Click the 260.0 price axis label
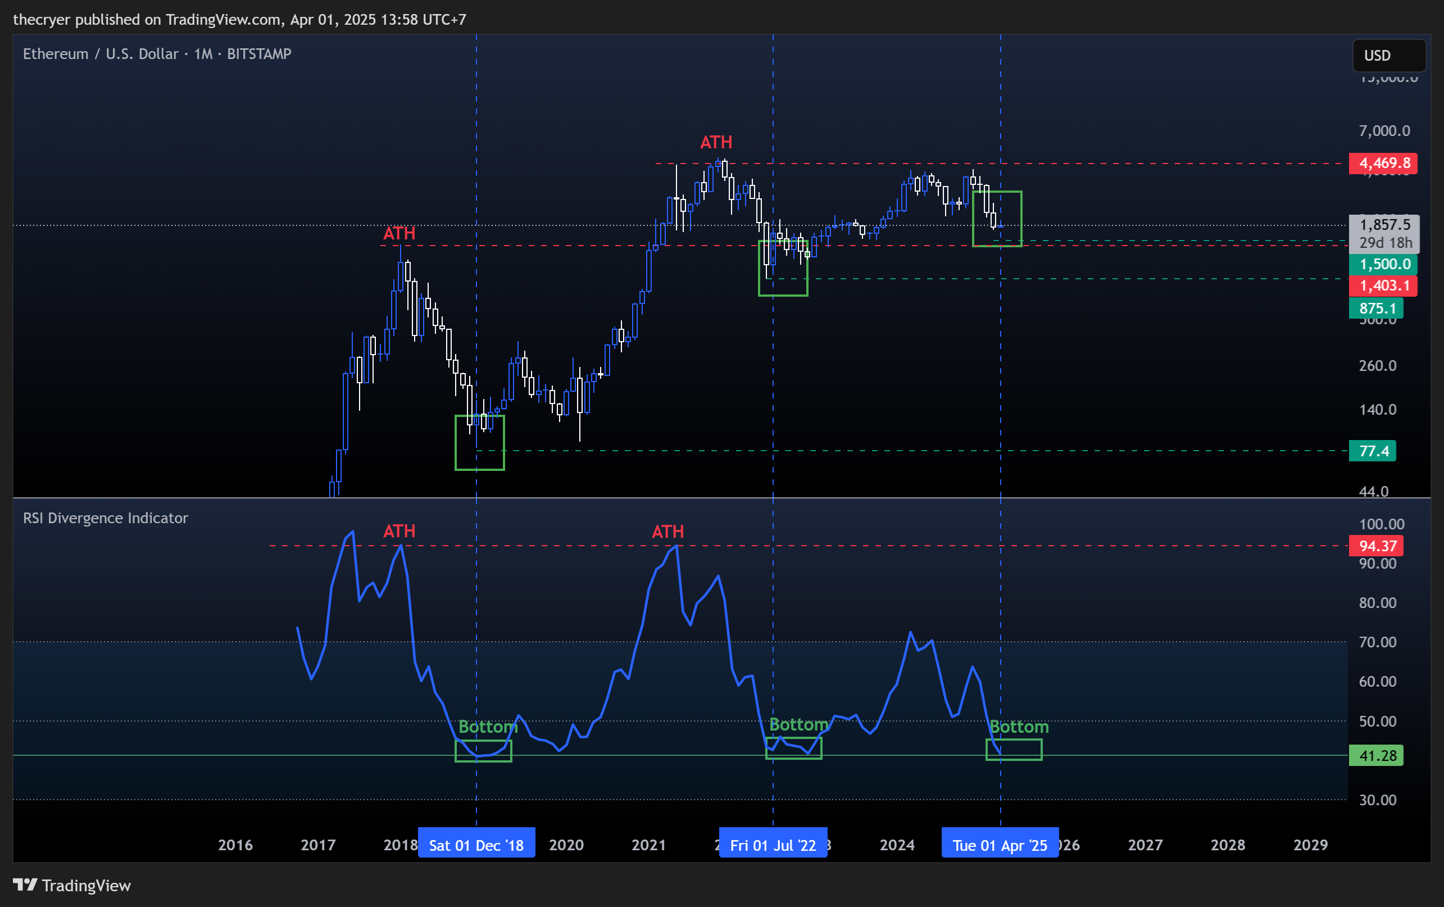 pyautogui.click(x=1378, y=365)
